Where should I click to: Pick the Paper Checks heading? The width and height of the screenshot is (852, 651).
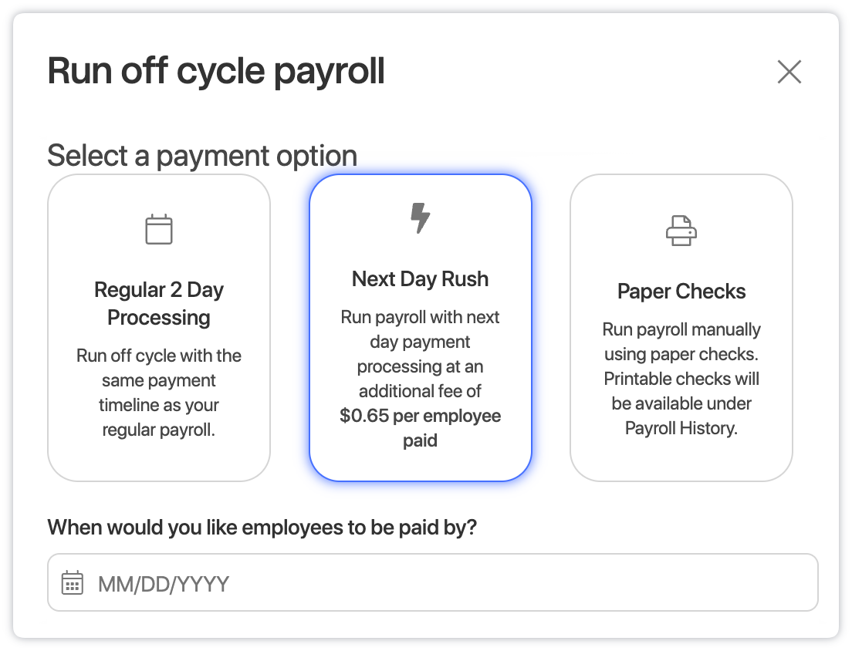681,292
